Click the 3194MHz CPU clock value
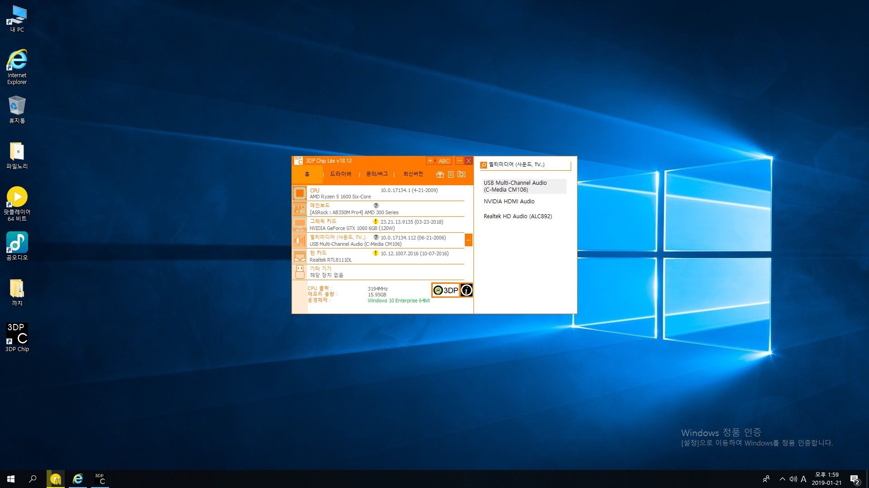Screen dimensions: 869x488 (x=377, y=289)
